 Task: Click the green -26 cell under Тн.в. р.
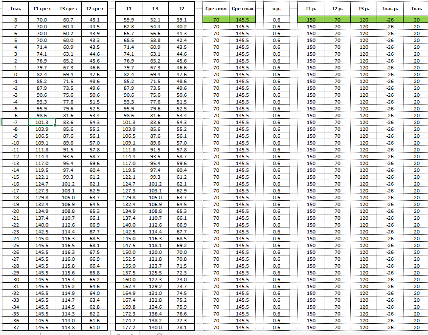click(x=390, y=20)
